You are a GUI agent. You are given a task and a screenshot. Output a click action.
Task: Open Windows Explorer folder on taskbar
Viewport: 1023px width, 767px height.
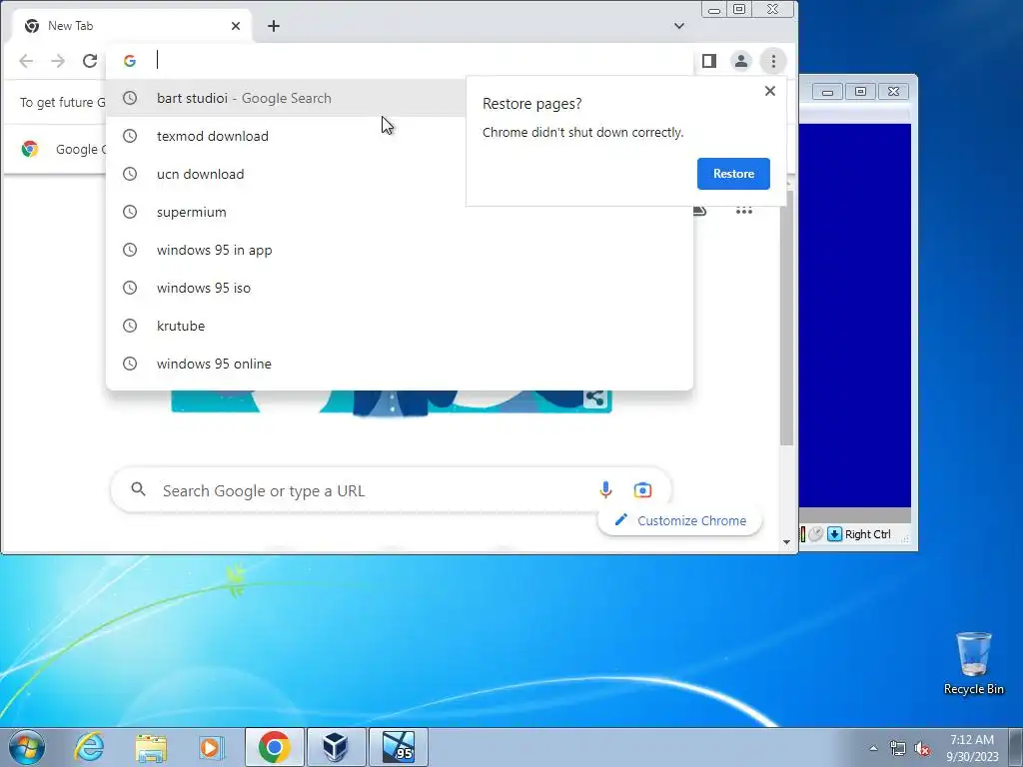pos(151,747)
